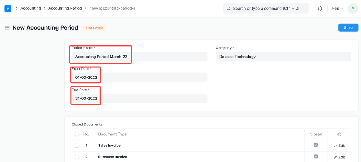Click the ERPNext home logo icon
Image resolution: width=361 pixels, height=162 pixels.
click(8, 8)
